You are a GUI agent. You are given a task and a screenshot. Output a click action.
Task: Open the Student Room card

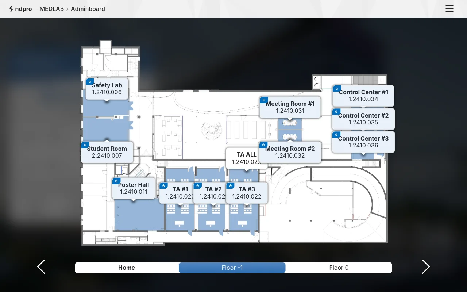[107, 152]
